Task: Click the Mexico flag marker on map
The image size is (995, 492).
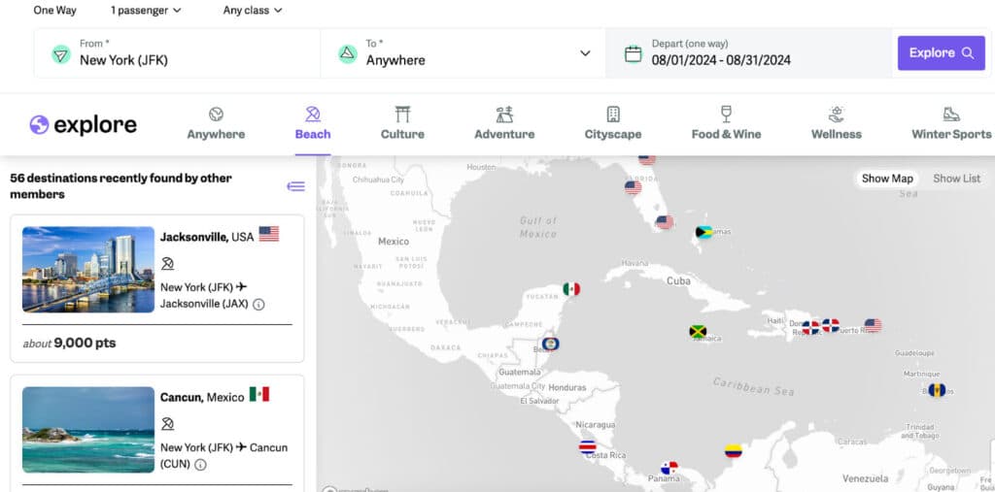Action: pos(571,289)
